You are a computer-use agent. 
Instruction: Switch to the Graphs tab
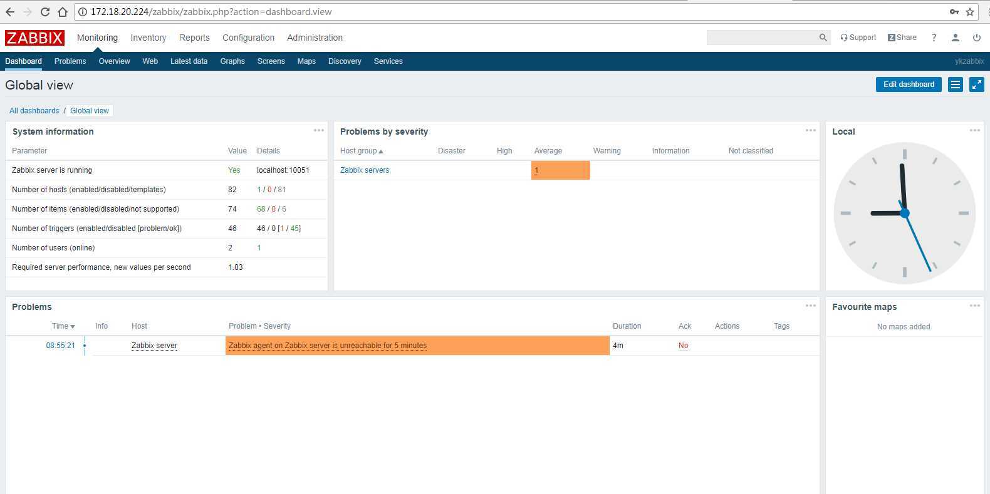click(x=232, y=61)
